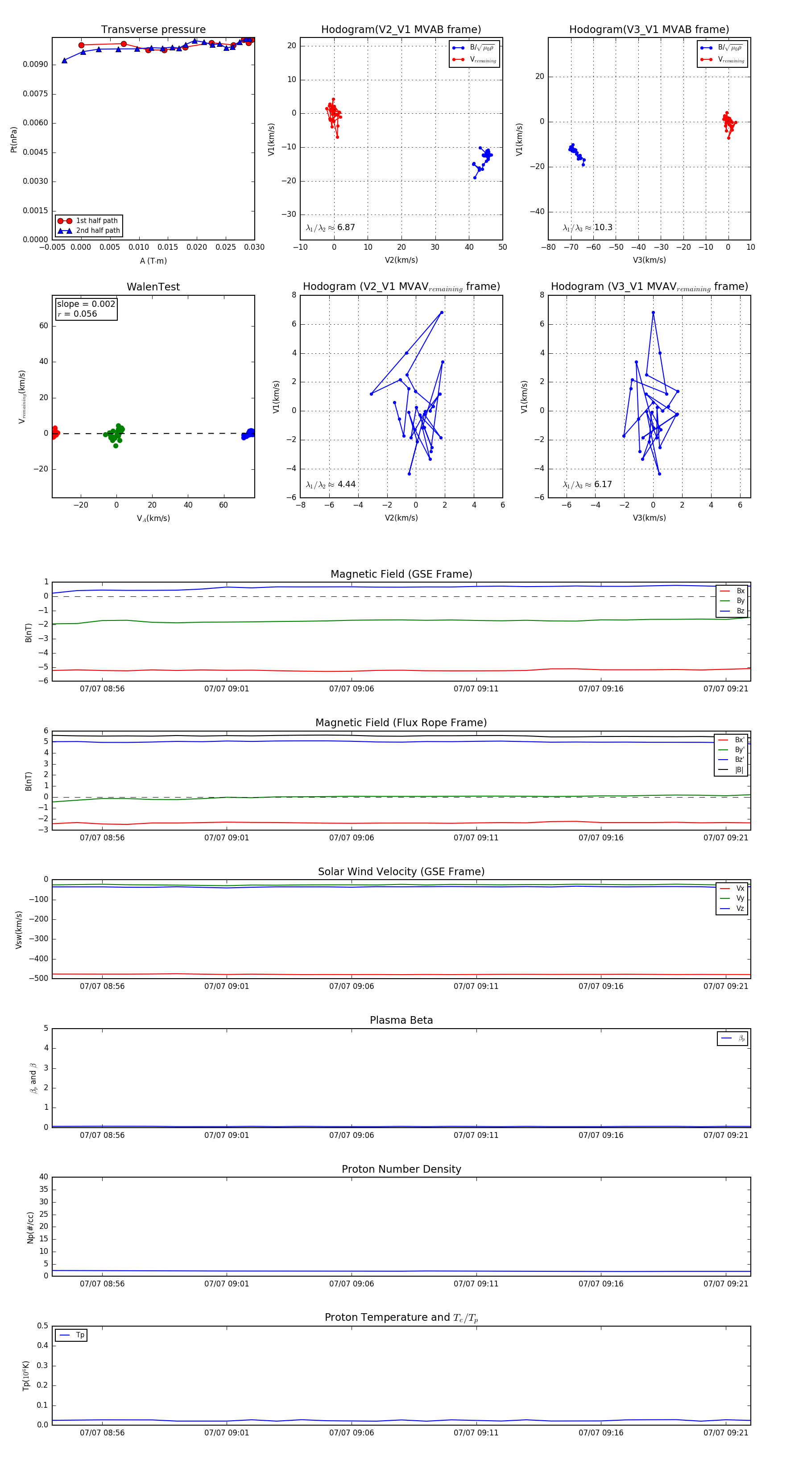This screenshot has height=1472, width=803.
Task: Click the Solar Wind Velocity (GSE Frame) title
Action: (x=401, y=872)
